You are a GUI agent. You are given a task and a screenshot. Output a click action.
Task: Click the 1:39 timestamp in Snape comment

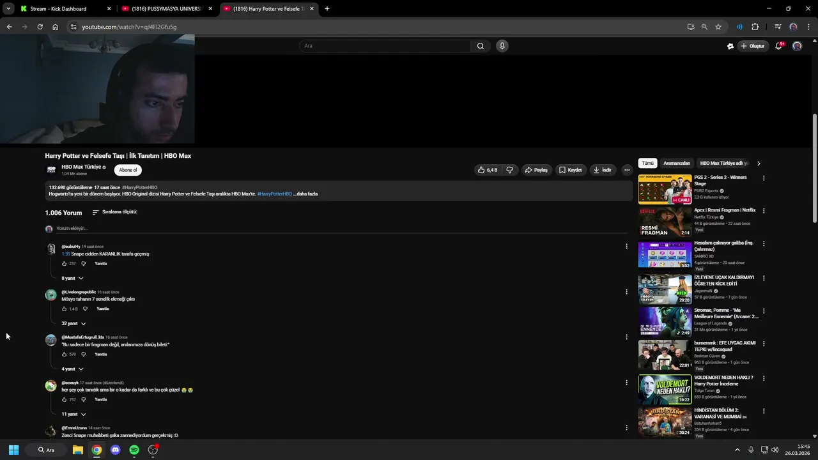(x=66, y=254)
